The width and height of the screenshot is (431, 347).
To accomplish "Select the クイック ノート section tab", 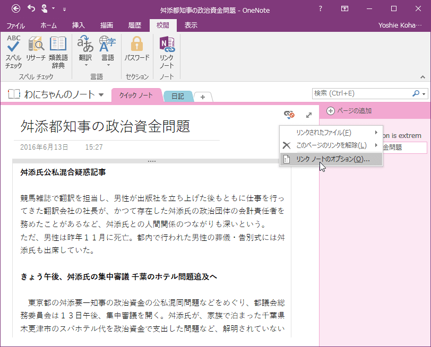I will [x=136, y=96].
